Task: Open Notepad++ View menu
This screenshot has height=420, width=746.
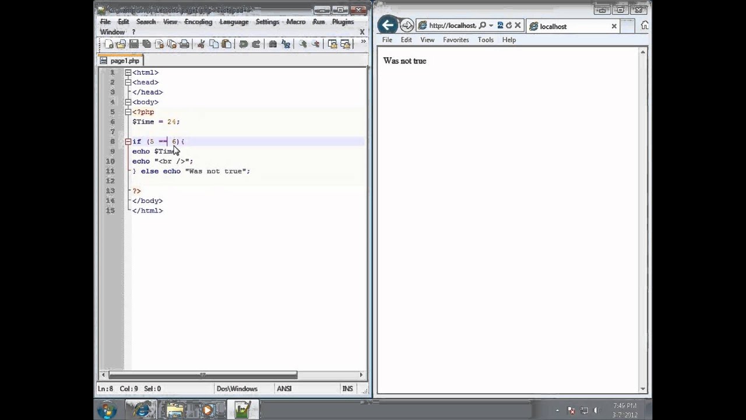Action: pos(170,22)
